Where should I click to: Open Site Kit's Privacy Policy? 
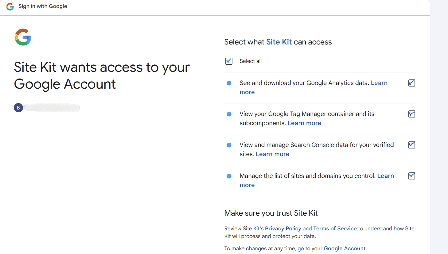point(283,228)
